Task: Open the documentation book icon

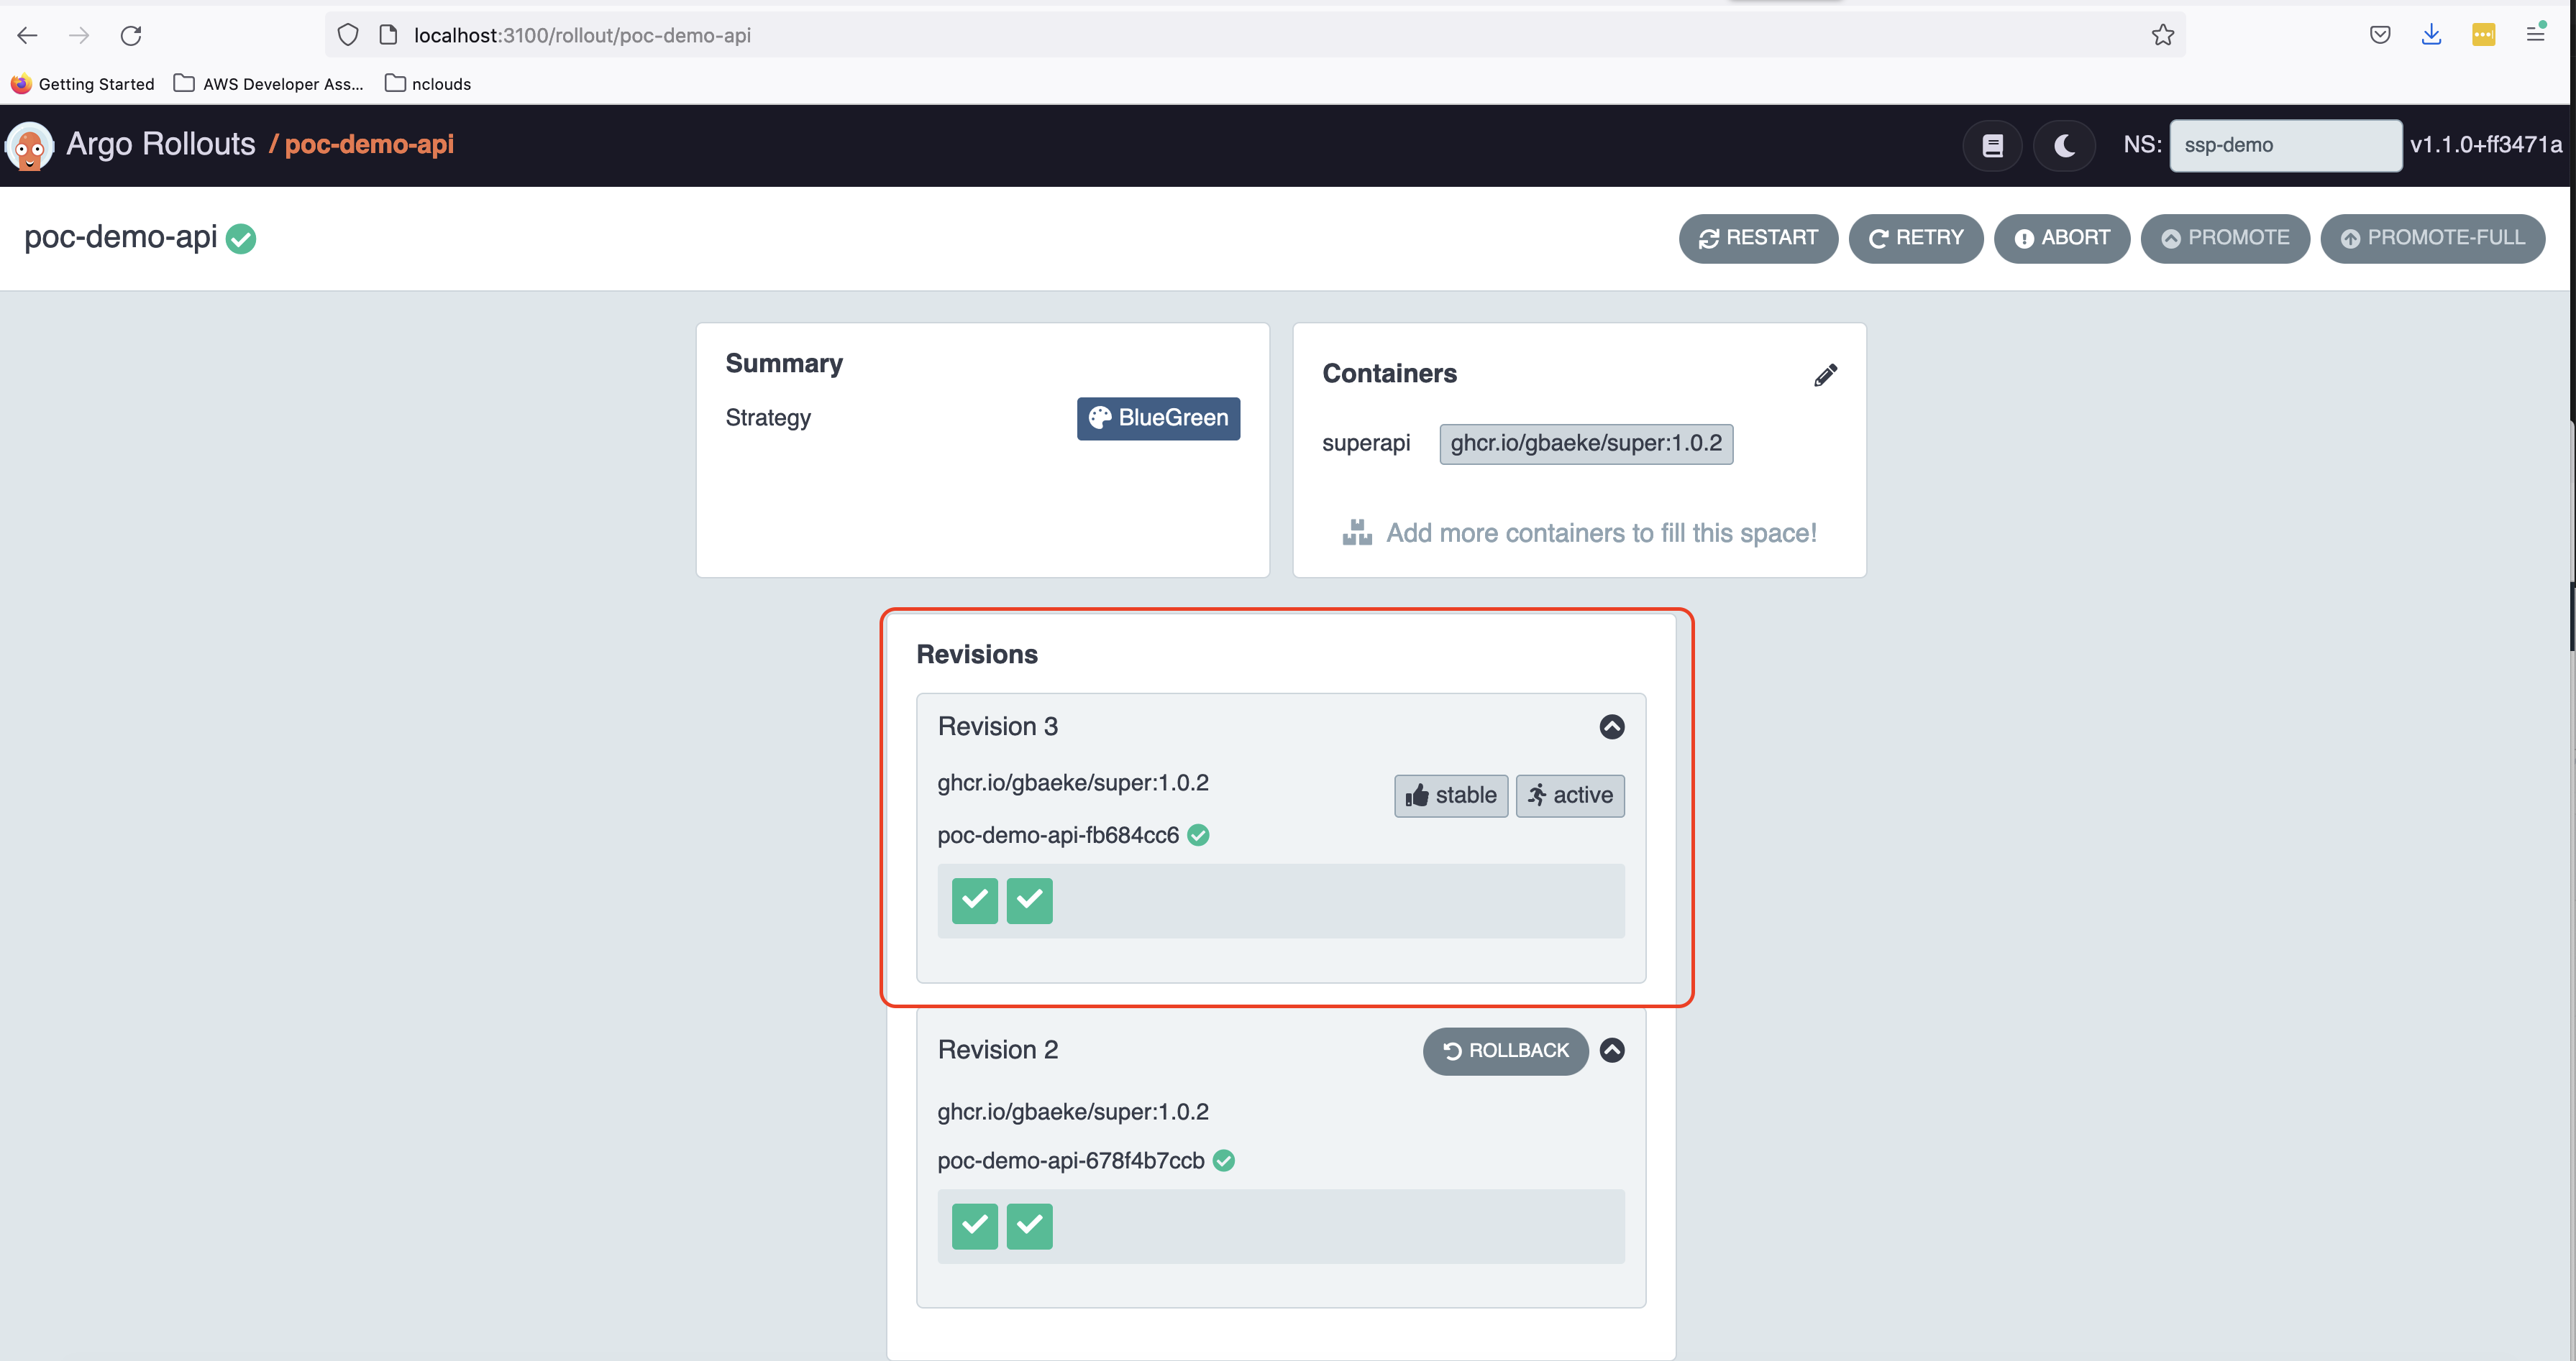Action: [1992, 146]
